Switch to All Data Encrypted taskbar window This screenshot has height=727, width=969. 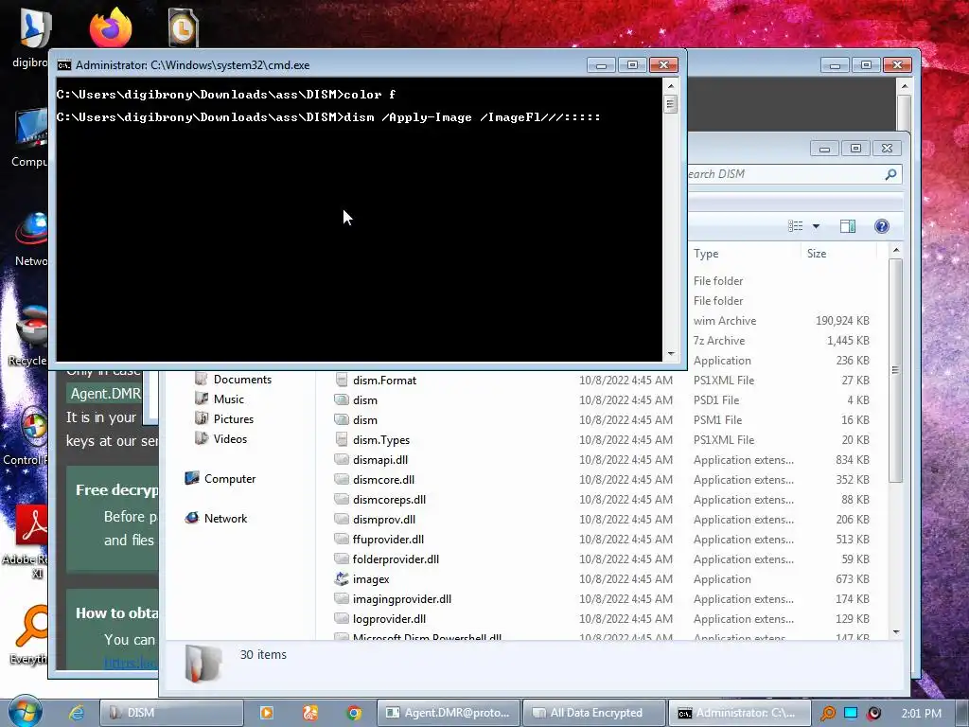click(x=594, y=713)
